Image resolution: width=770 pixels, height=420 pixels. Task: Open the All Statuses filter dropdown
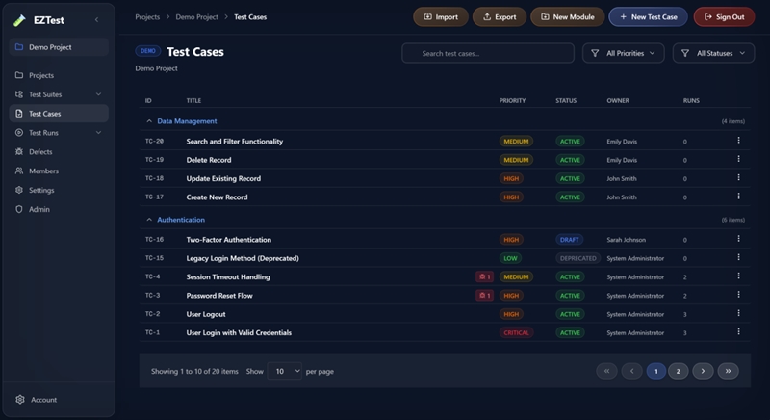click(x=713, y=54)
